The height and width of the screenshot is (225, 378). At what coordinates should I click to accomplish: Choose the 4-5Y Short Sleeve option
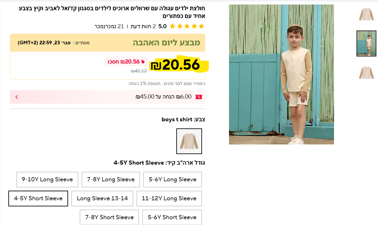[38, 198]
